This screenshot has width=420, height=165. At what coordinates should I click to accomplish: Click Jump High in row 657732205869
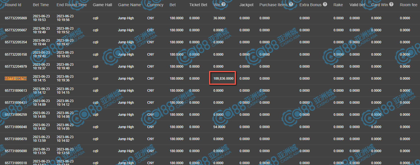pyautogui.click(x=126, y=18)
